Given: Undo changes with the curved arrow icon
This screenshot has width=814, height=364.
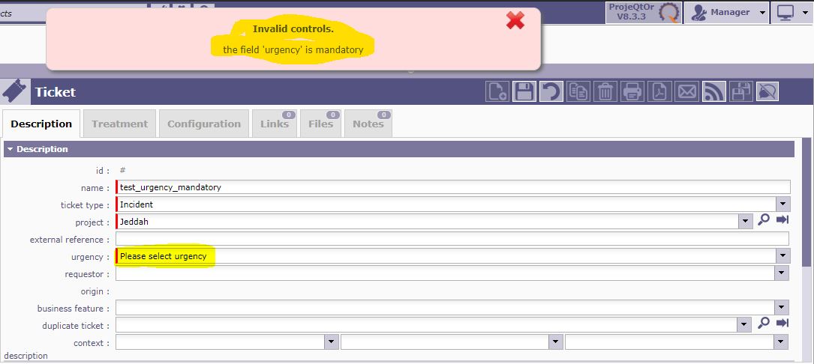Looking at the screenshot, I should [x=551, y=92].
